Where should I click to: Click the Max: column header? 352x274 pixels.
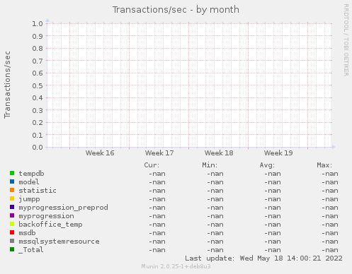324,165
